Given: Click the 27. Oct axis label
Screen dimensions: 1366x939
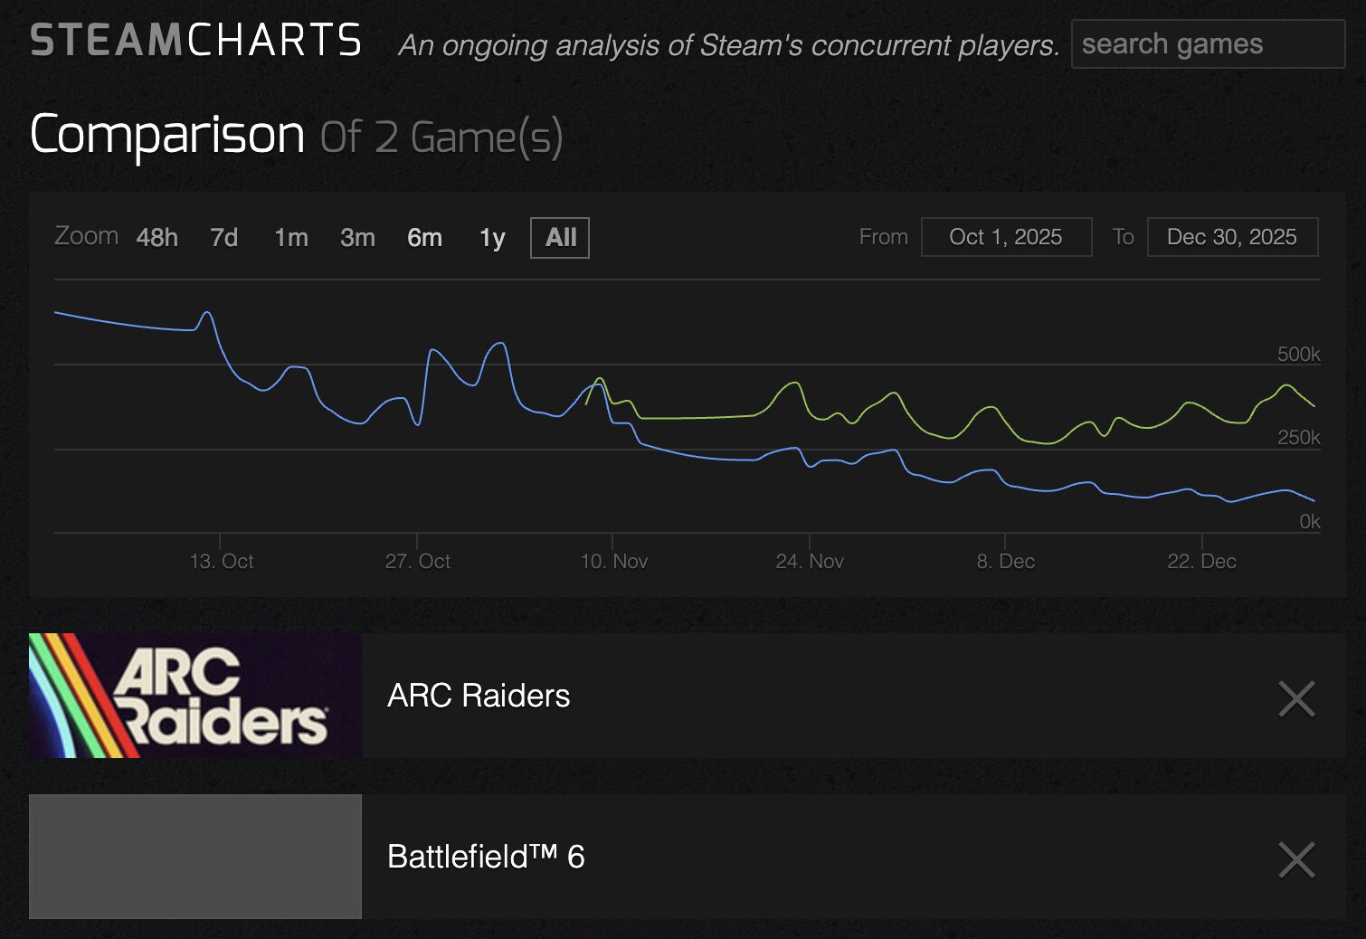Looking at the screenshot, I should click(x=418, y=561).
